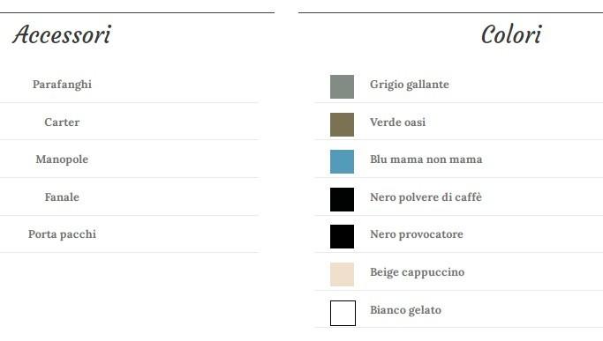
Task: Open the Parafanghi accessory item
Action: 62,85
